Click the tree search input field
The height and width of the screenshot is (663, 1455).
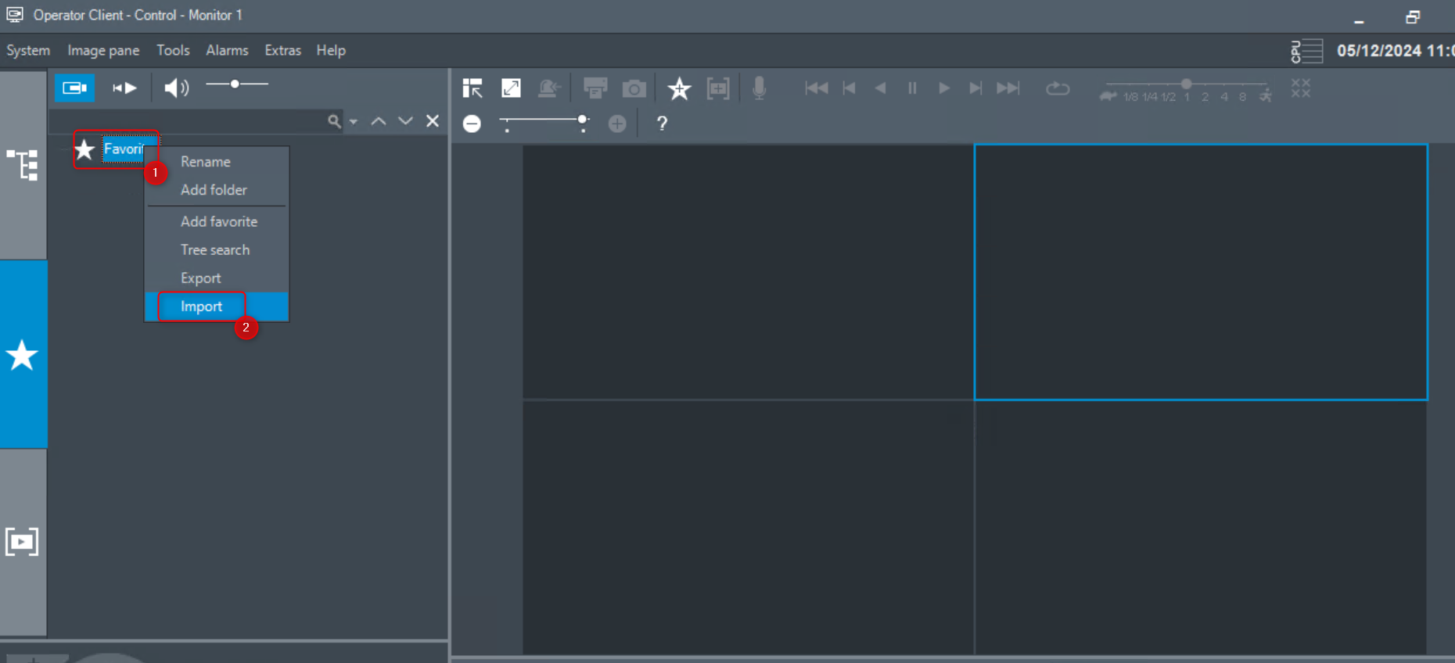[188, 122]
